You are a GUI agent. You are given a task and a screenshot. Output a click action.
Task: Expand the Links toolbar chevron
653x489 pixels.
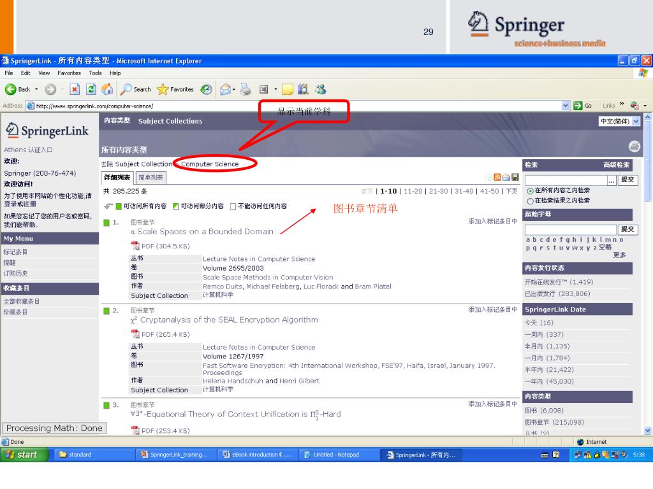click(622, 104)
